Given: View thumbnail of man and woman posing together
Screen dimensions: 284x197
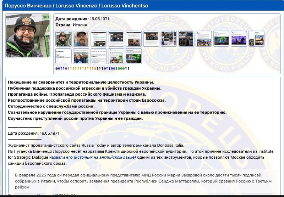Looking at the screenshot, I should [81, 56].
